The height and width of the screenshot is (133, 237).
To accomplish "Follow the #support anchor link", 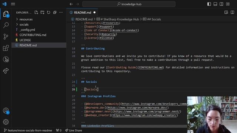I will pyautogui.click(x=106, y=27).
